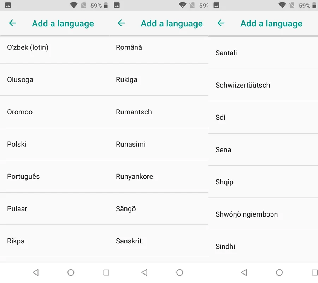Tap the battery icon in the right status bar

[314, 5]
